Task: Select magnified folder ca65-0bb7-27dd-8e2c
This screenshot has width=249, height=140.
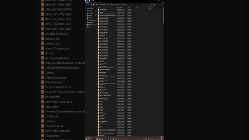Action: tap(59, 102)
